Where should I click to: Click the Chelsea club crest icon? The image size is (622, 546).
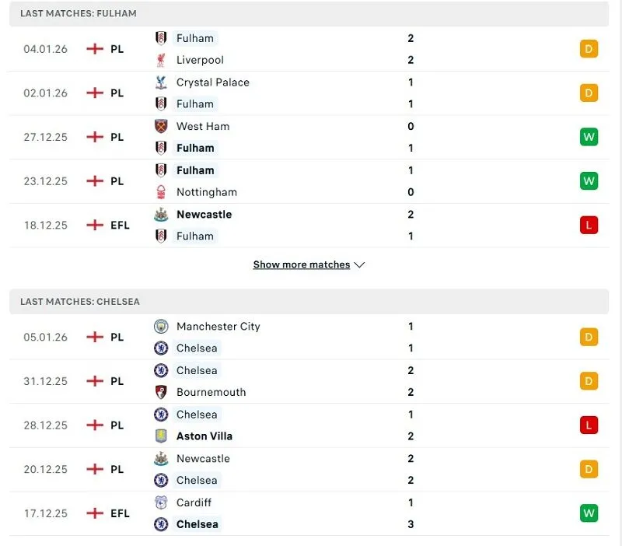(x=161, y=348)
